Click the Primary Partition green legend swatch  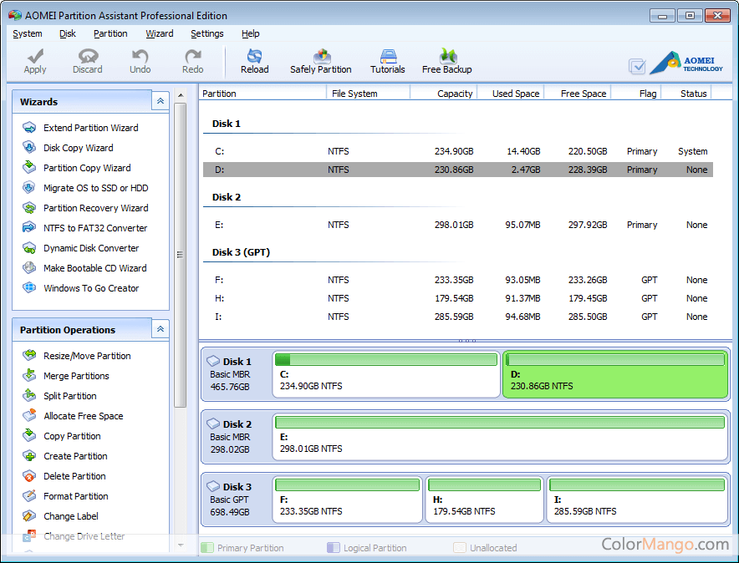(x=206, y=548)
